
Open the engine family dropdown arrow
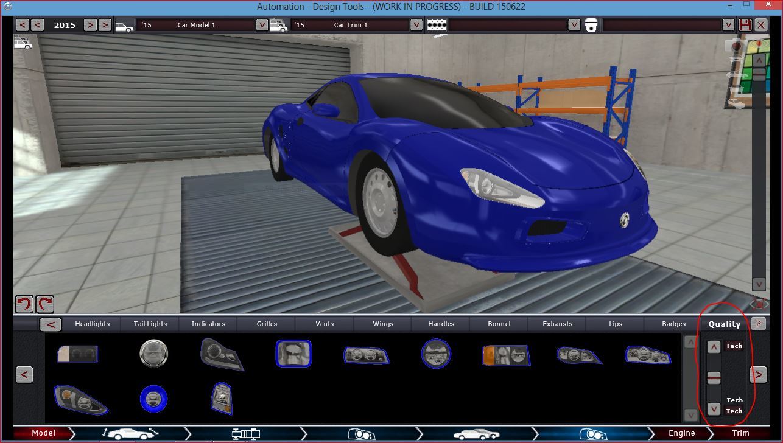pyautogui.click(x=574, y=25)
